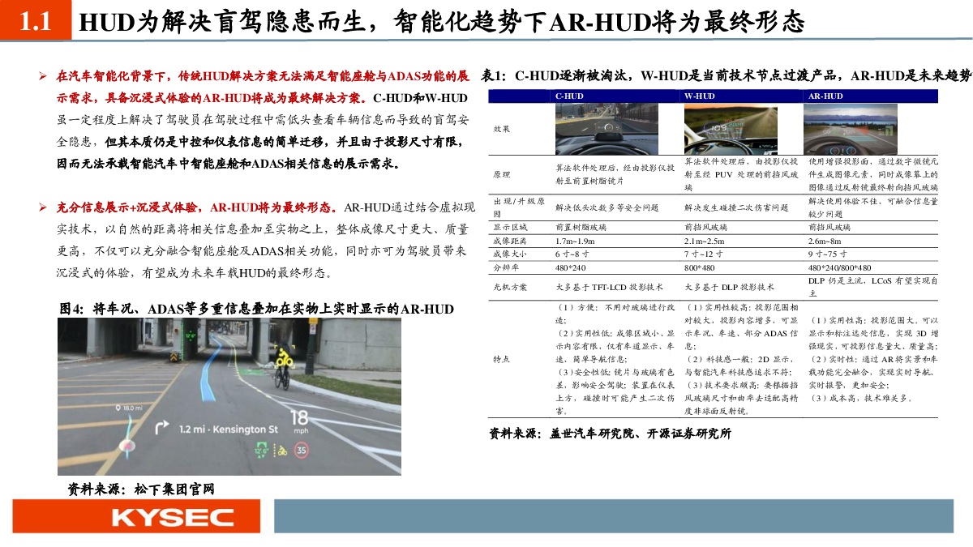Click the blue footer bar
Viewport: 973px width, 547px height.
623,516
